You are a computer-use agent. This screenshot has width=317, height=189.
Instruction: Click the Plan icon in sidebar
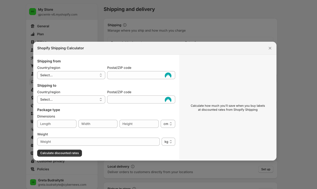tap(33, 34)
